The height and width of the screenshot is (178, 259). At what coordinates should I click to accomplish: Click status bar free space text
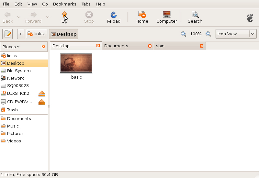(x=37, y=174)
